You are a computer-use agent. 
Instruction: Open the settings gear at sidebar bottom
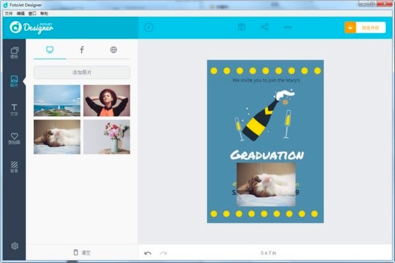pyautogui.click(x=14, y=245)
